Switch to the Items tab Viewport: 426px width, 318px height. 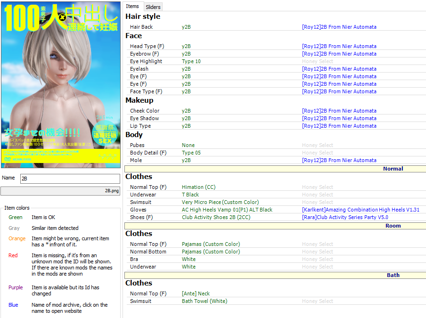pos(132,6)
